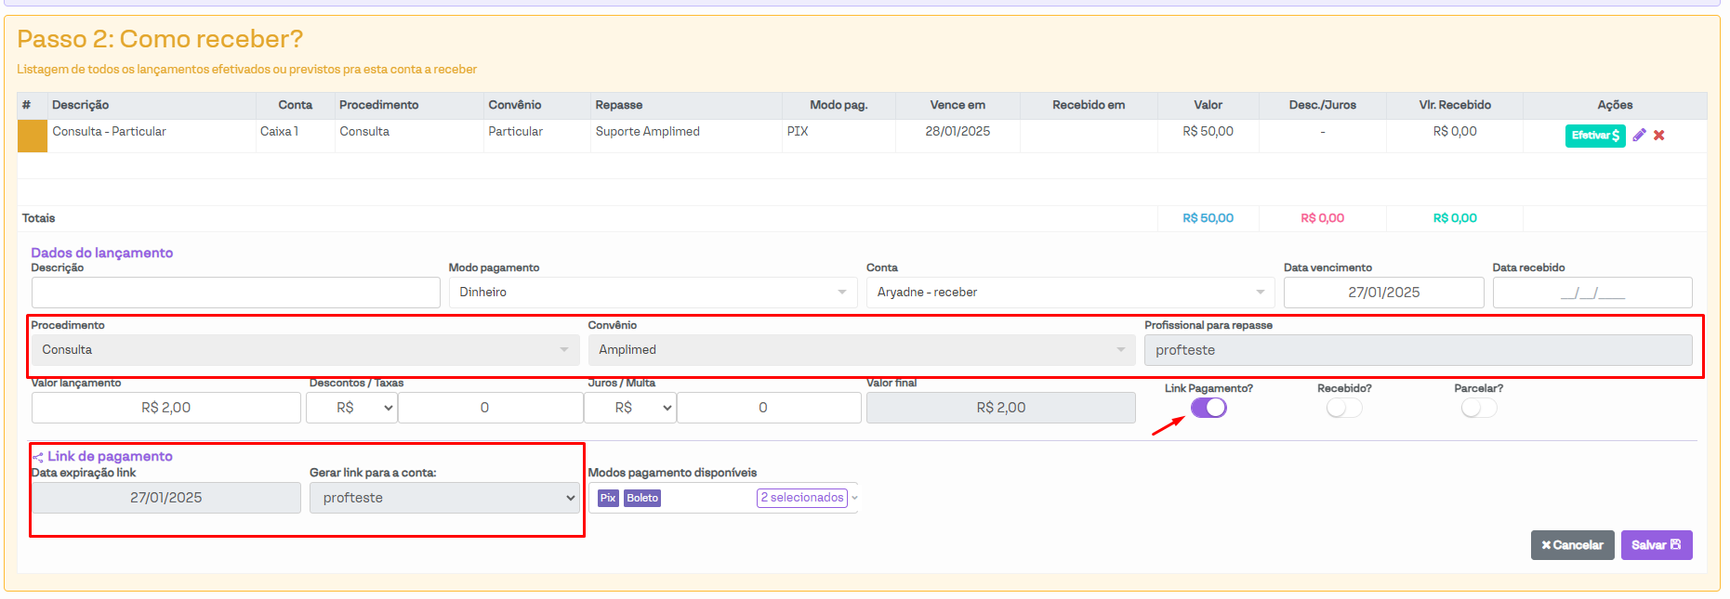Click the Cancelar button
Viewport: 1730px width, 599px height.
1572,545
